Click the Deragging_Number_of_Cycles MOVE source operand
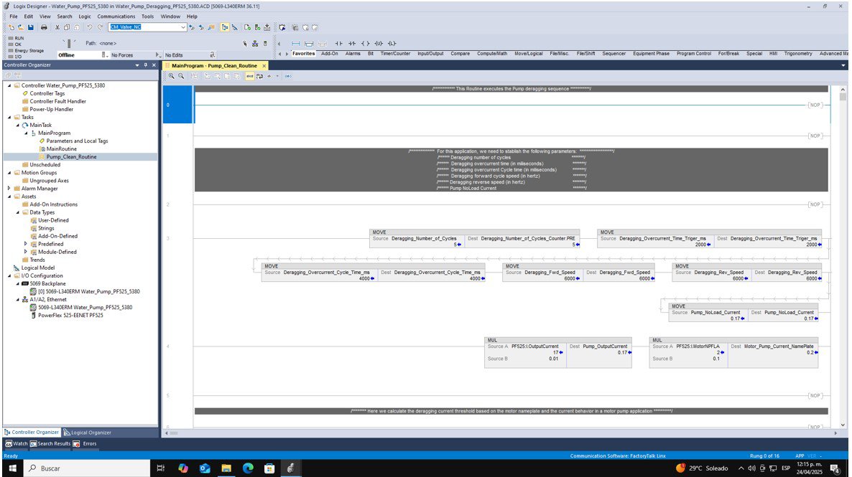The image size is (852, 477). [x=424, y=239]
